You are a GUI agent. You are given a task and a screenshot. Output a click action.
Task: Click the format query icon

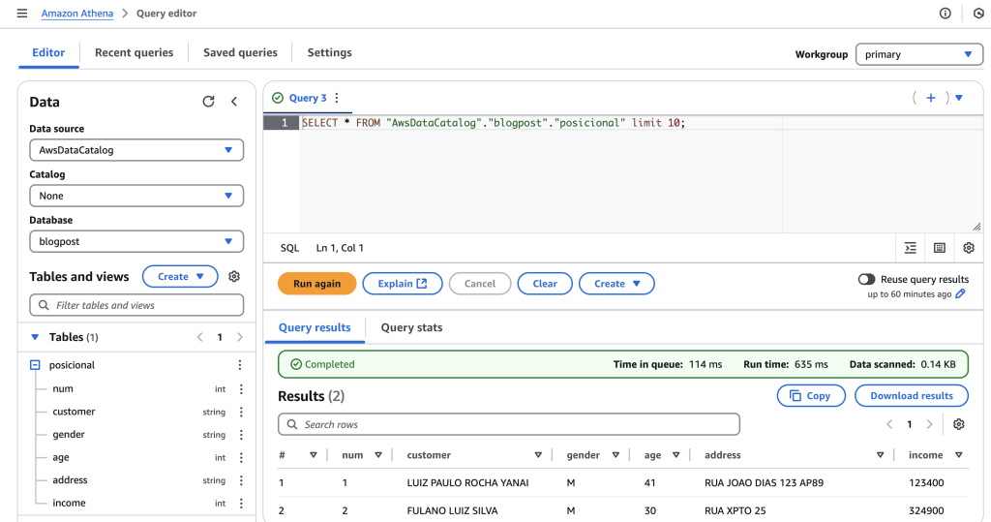910,248
